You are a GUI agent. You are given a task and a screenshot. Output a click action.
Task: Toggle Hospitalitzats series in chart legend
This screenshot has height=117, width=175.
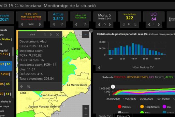click(x=150, y=107)
